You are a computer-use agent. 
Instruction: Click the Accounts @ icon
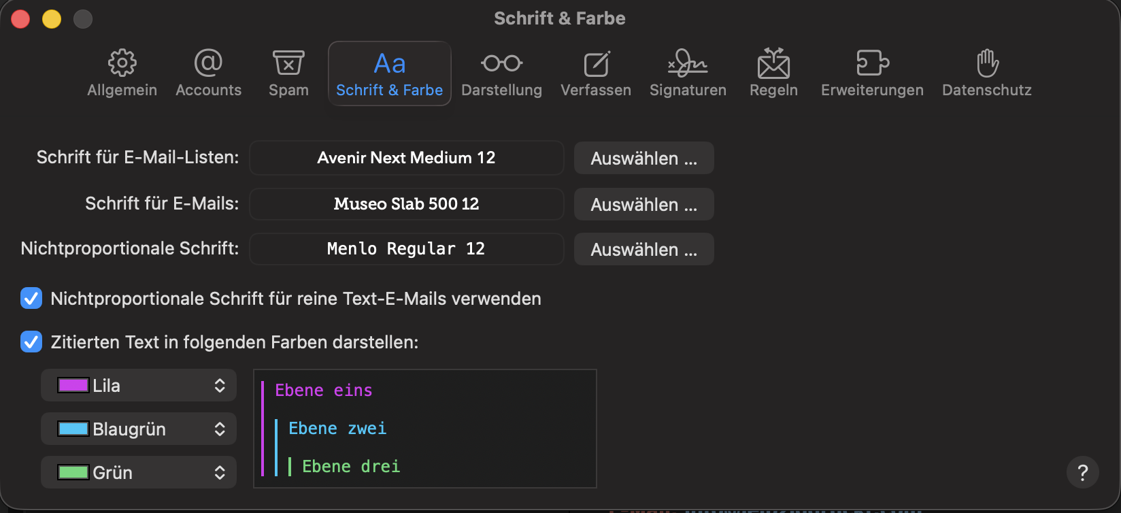tap(208, 63)
